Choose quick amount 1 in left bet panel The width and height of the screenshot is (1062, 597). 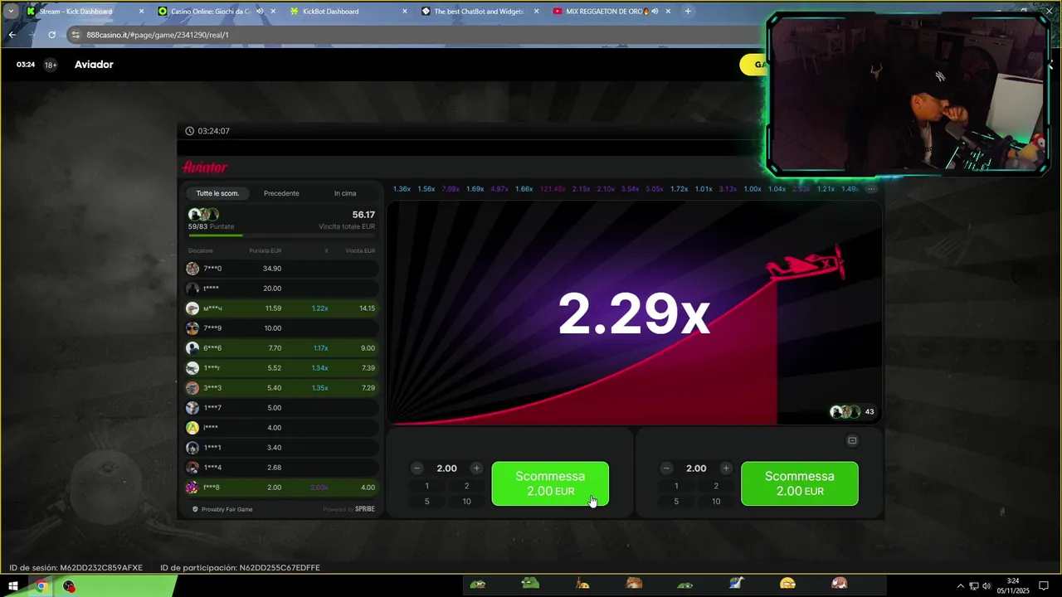pos(427,486)
